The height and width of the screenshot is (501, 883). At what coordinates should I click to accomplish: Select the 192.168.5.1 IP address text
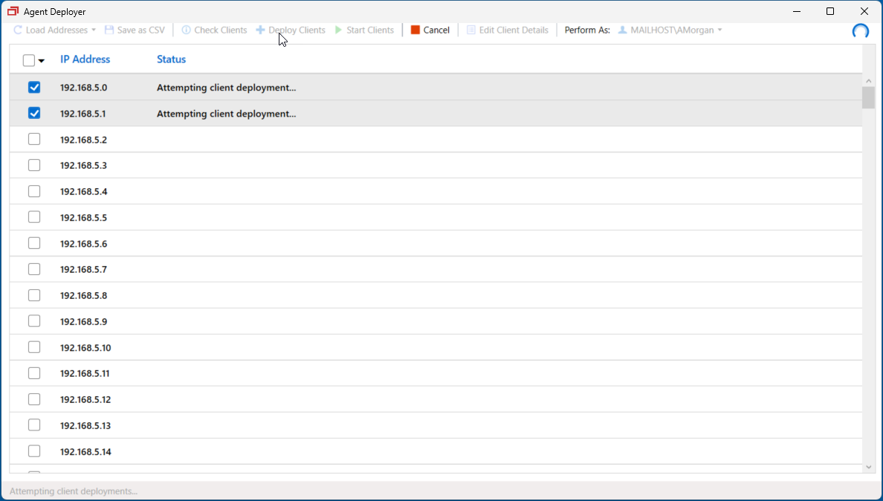83,114
